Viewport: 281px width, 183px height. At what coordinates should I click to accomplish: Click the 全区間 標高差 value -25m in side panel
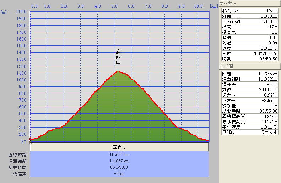pos(272,85)
